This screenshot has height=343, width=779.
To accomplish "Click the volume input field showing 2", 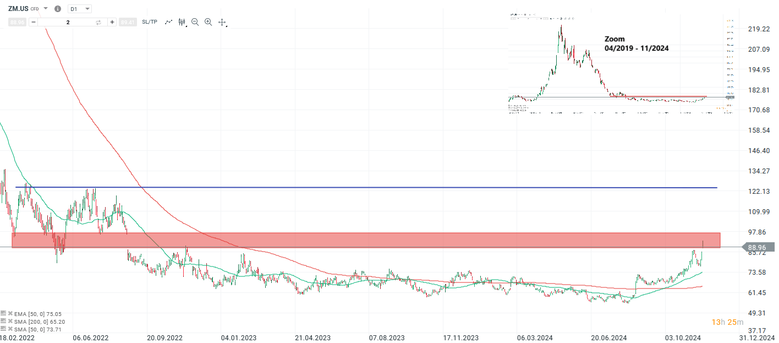I will [x=68, y=21].
